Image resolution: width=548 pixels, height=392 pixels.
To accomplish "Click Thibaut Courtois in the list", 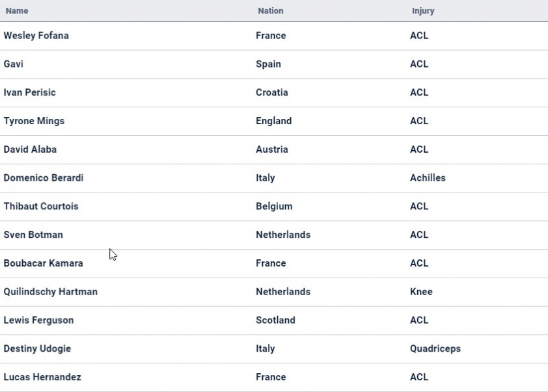I will [41, 207].
